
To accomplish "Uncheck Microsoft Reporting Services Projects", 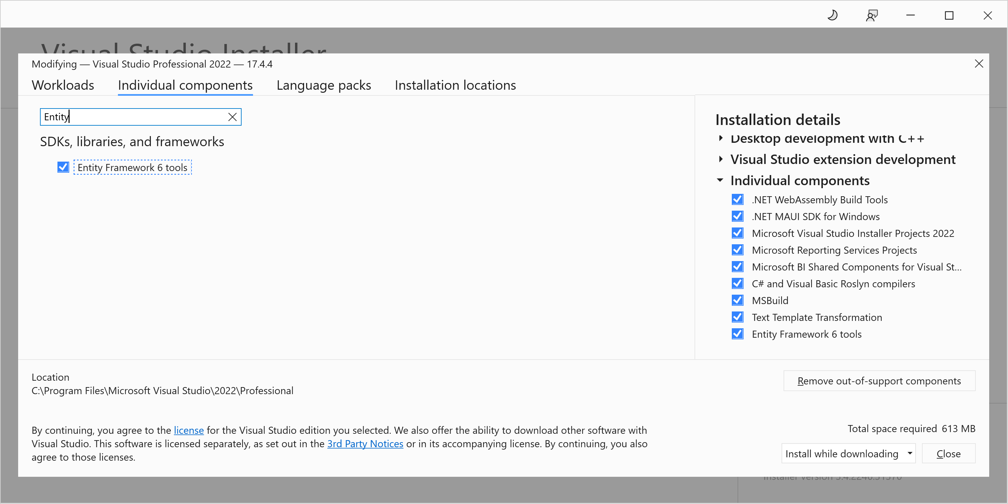I will [x=738, y=250].
